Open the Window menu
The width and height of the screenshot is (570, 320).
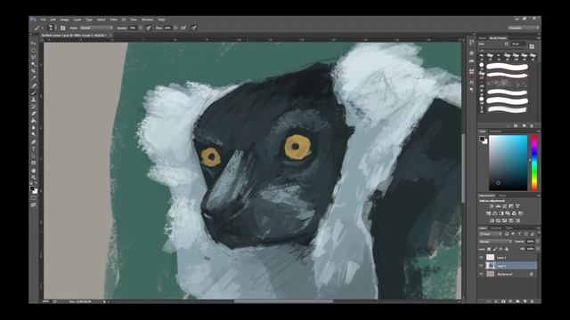147,20
